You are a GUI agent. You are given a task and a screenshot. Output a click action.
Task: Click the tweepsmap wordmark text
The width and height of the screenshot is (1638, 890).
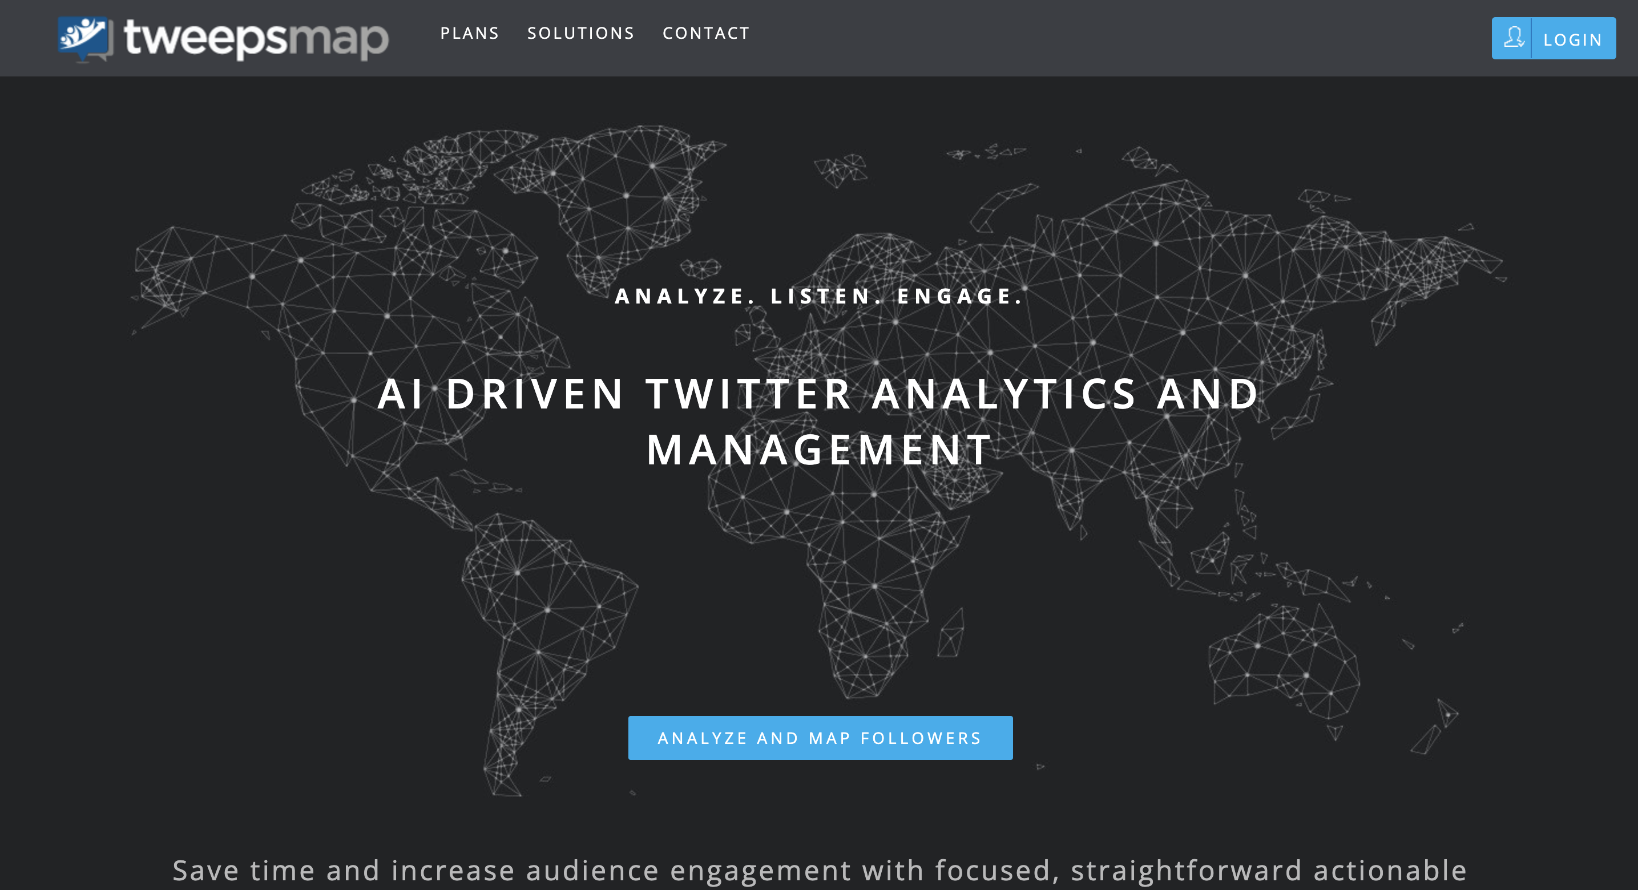[x=256, y=38]
